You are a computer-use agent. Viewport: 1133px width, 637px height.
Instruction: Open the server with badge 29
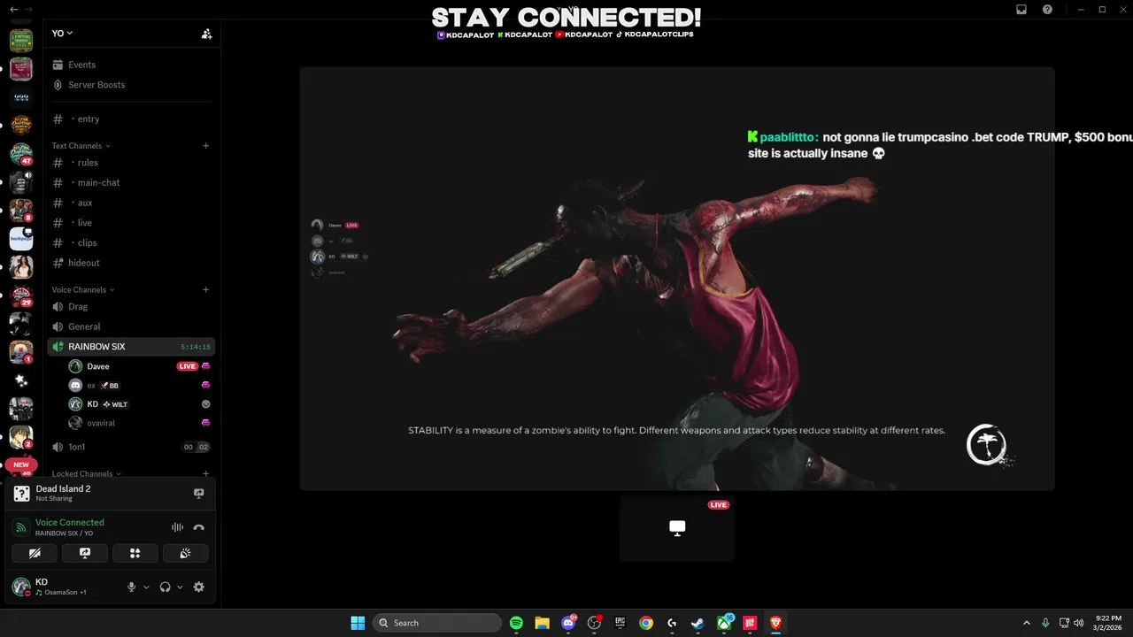21,295
